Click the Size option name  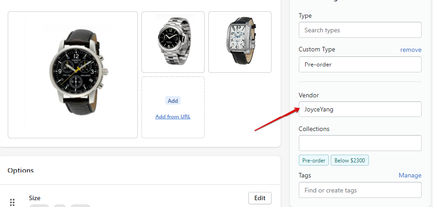tap(35, 198)
